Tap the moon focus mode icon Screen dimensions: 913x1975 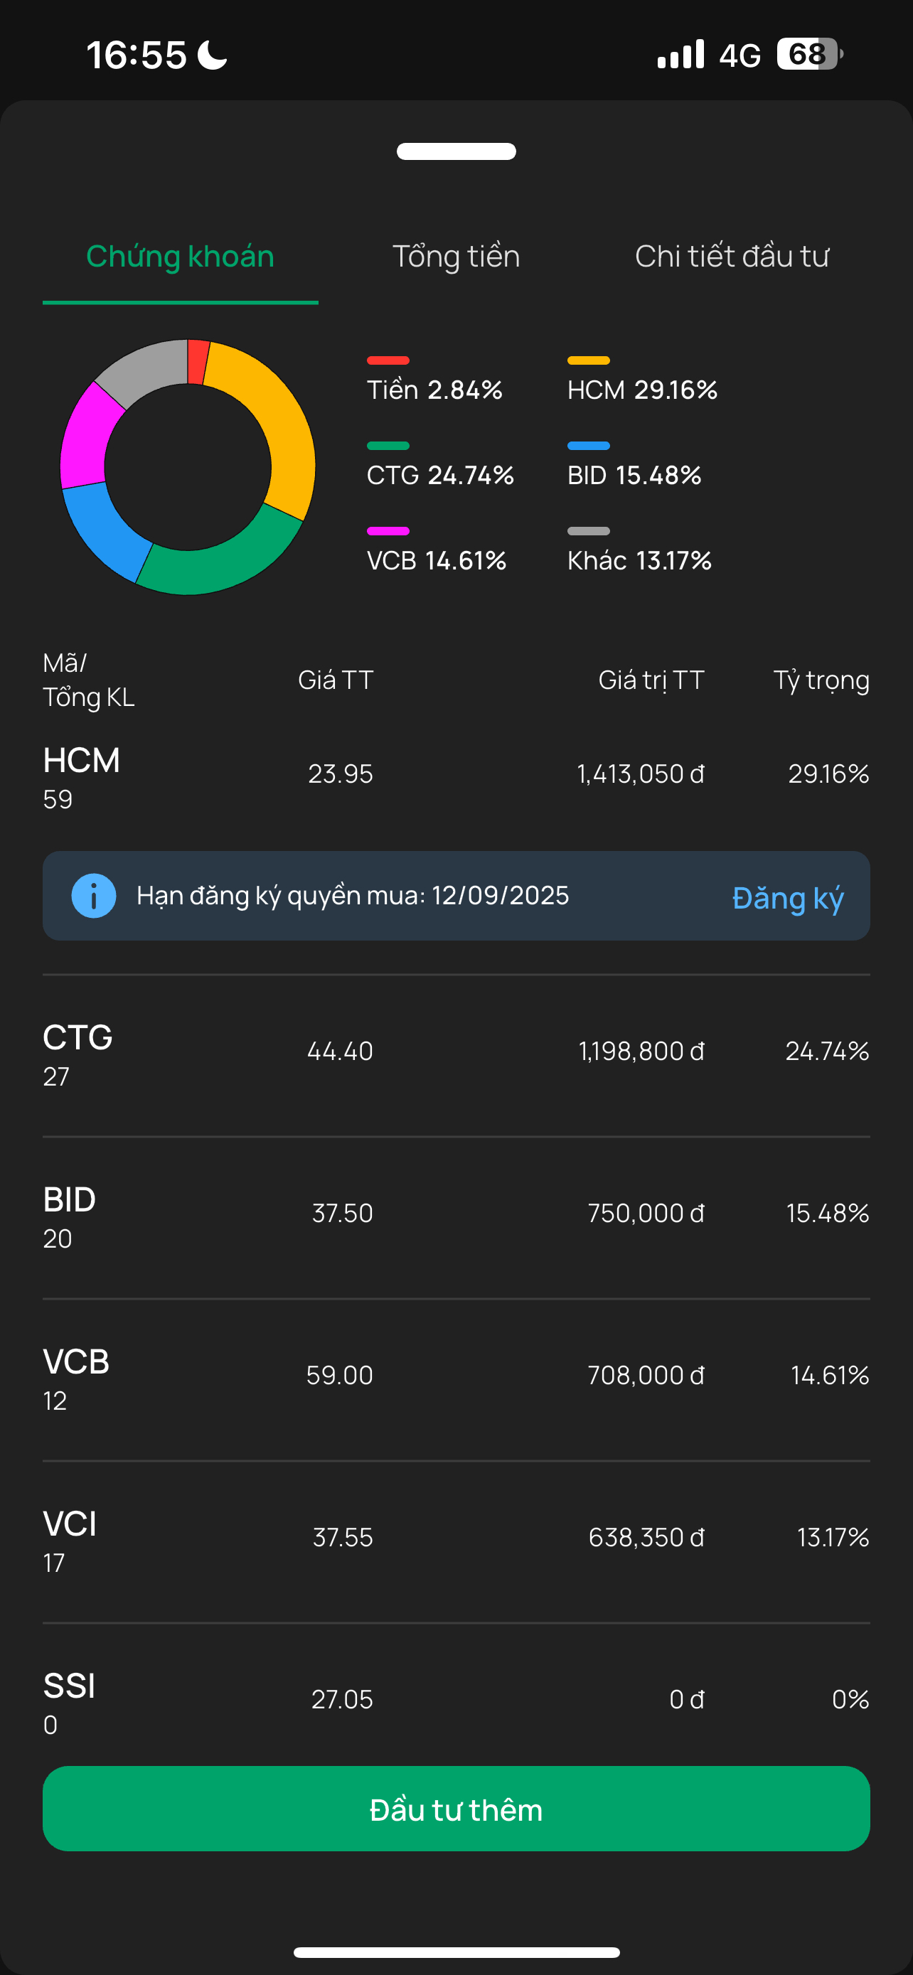[213, 55]
